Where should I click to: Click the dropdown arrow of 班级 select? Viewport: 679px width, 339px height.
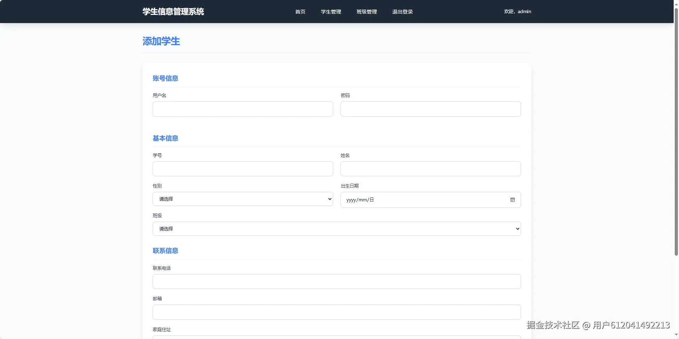517,229
